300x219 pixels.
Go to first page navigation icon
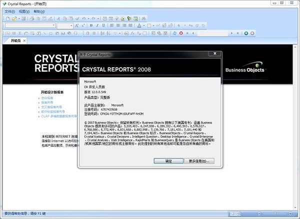[187, 33]
